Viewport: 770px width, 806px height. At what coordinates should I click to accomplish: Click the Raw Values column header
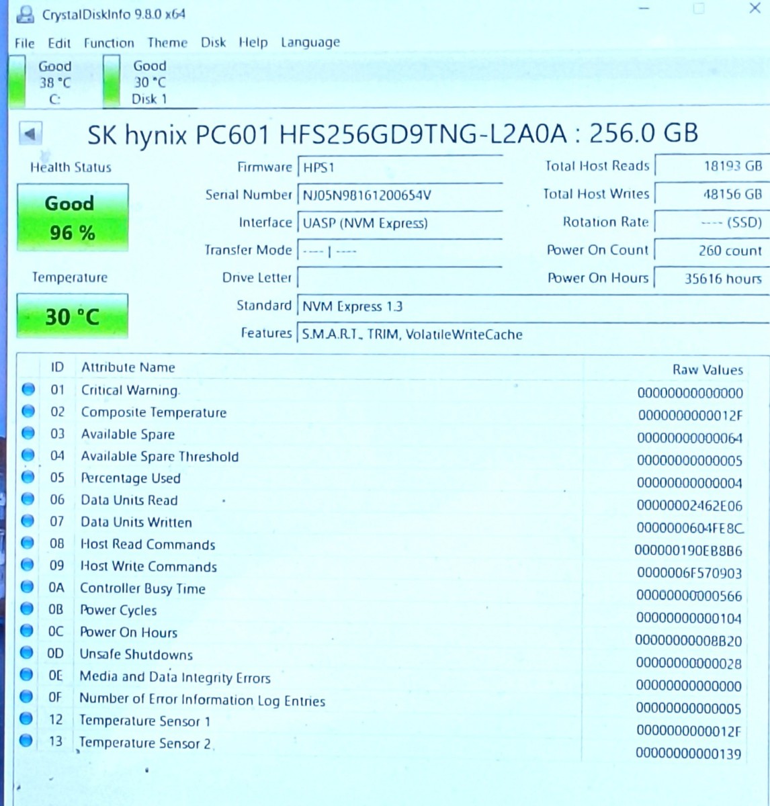click(708, 369)
